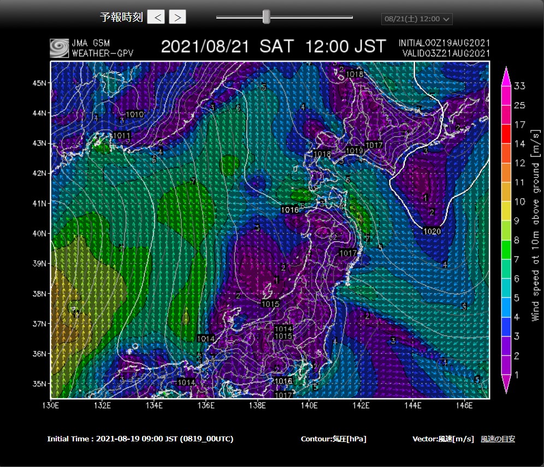Select the green 7–8 m/s legend color

pos(505,249)
